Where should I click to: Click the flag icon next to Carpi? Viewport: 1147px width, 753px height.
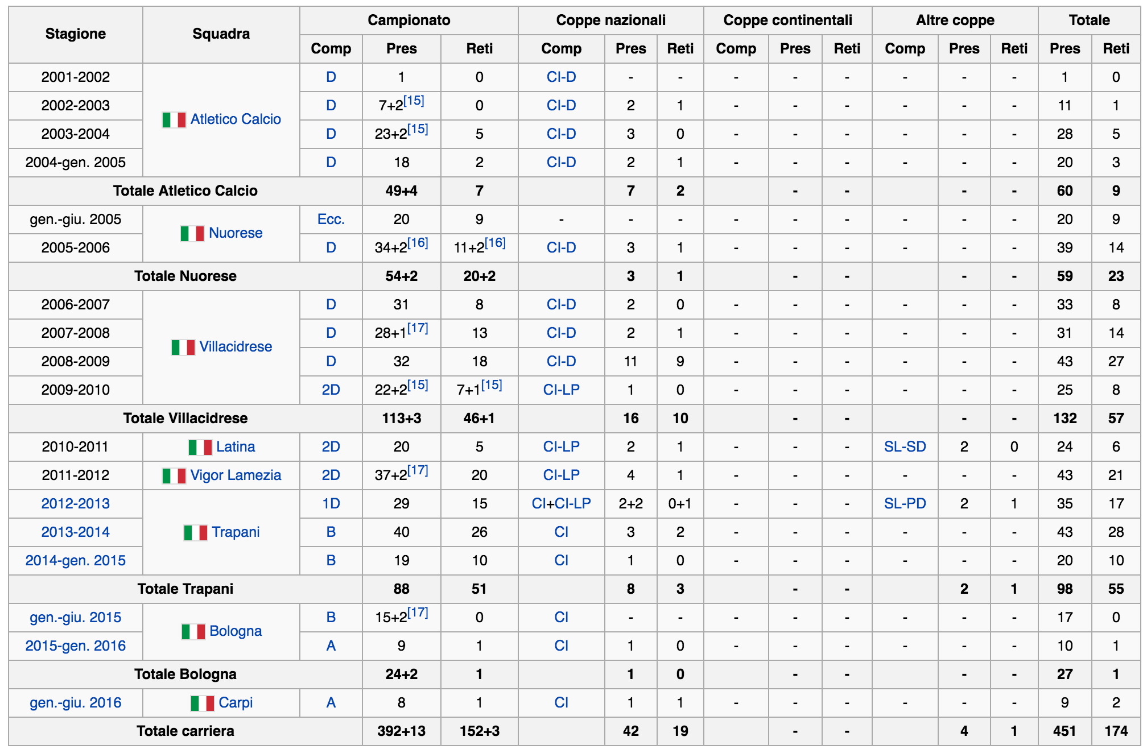203,704
